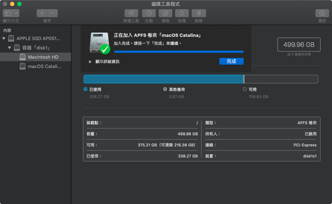The height and width of the screenshot is (204, 332).
Task: Click the gray 其他卷宗 legend swatch
Action: click(165, 89)
